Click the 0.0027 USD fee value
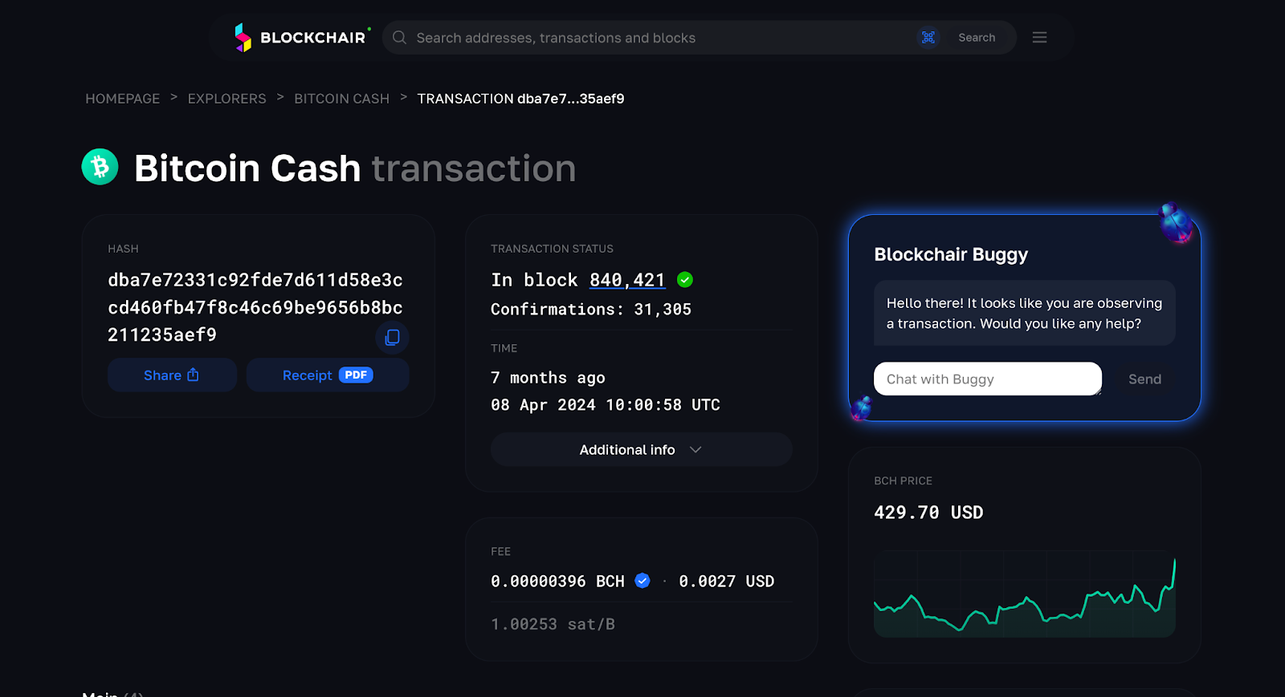 click(727, 582)
